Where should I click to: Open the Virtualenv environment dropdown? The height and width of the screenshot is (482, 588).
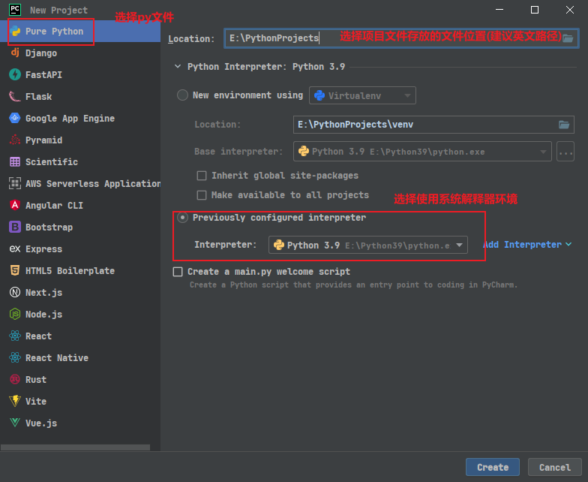tap(362, 95)
